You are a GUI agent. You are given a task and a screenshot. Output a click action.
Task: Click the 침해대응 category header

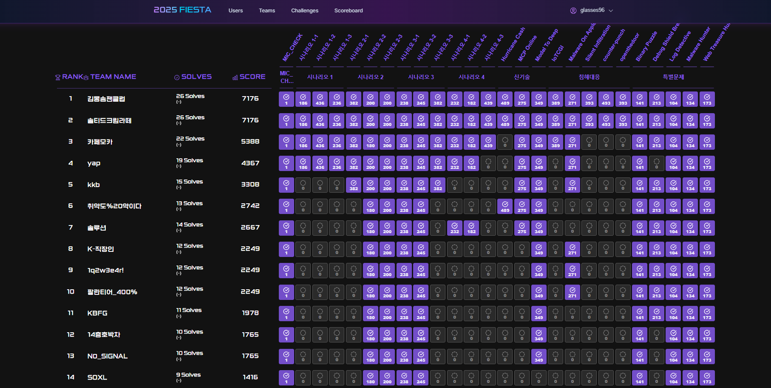[589, 77]
